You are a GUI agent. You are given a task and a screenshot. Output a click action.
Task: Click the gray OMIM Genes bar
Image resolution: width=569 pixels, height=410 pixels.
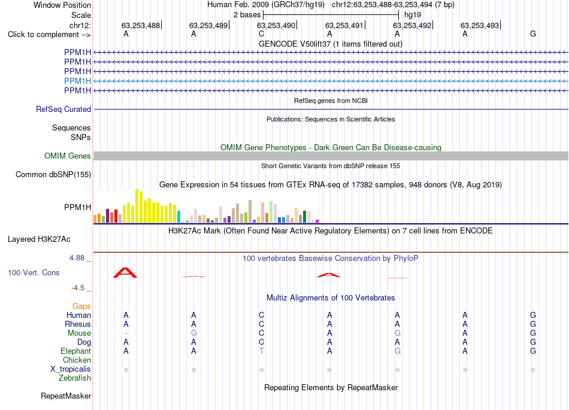[331, 156]
